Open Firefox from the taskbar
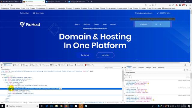This screenshot has width=192, height=108. 66,106
